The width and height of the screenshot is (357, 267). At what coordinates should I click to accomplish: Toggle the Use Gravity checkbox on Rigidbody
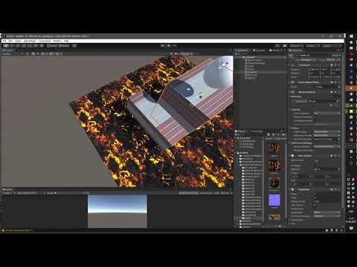point(315,205)
